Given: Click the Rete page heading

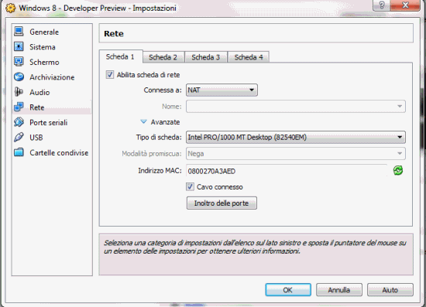Looking at the screenshot, I should pyautogui.click(x=114, y=33).
